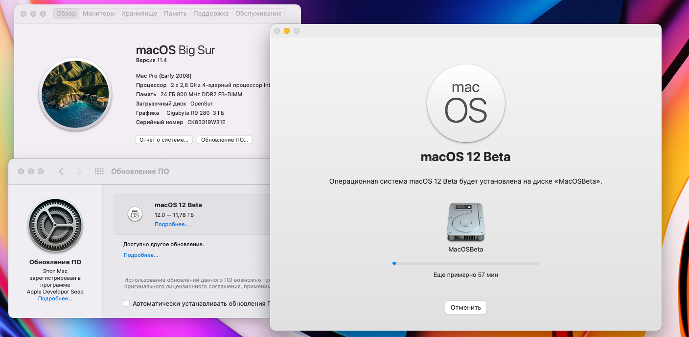Click the Отчет о системе button
Image resolution: width=689 pixels, height=337 pixels.
tap(164, 140)
